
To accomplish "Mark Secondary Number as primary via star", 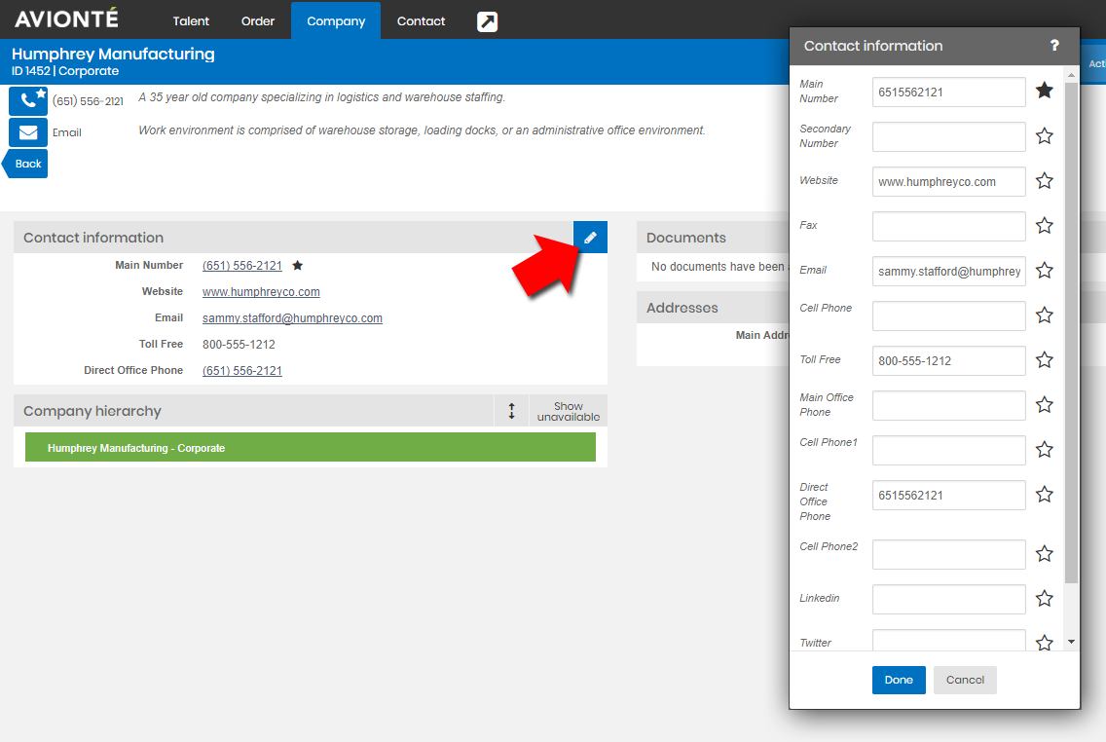I will [1045, 135].
